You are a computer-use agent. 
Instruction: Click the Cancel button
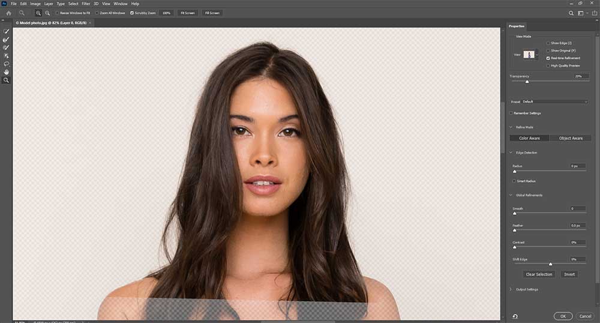[585, 316]
